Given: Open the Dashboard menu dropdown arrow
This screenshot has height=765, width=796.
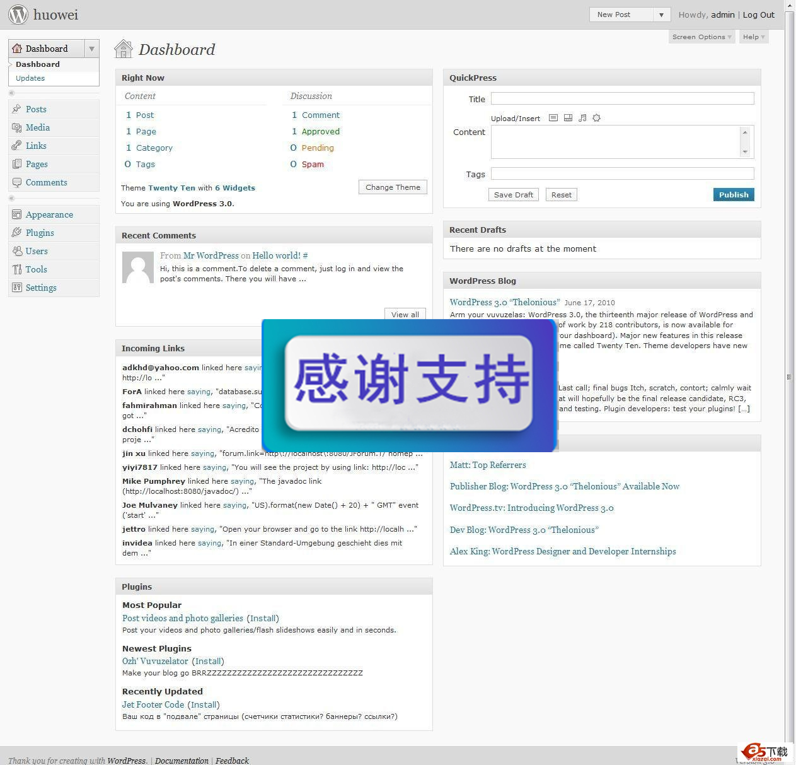Looking at the screenshot, I should [92, 49].
